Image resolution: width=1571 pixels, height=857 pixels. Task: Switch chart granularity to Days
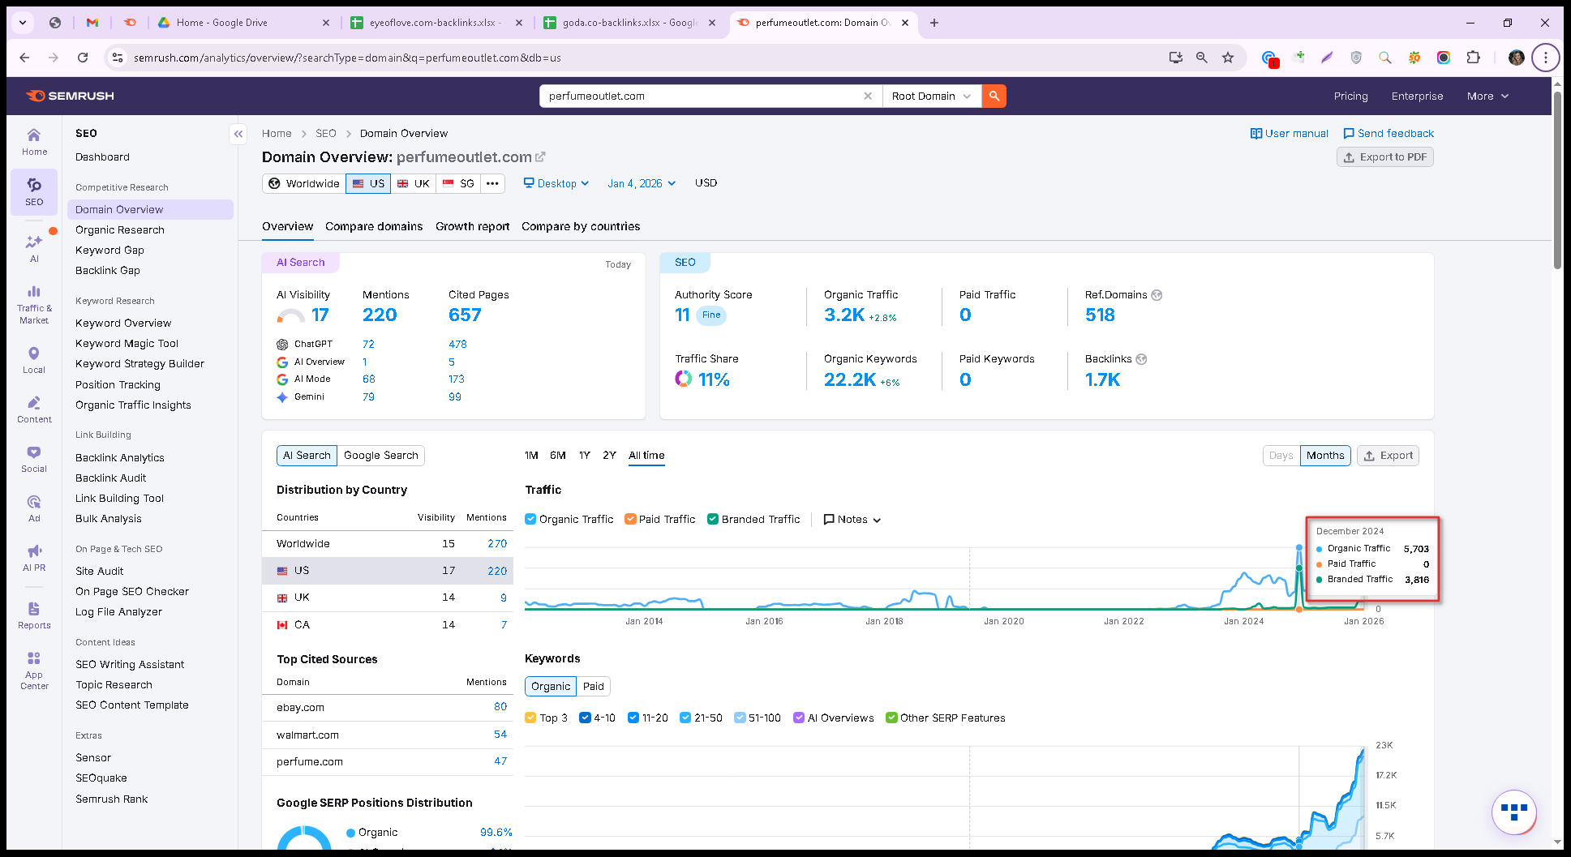pos(1281,456)
